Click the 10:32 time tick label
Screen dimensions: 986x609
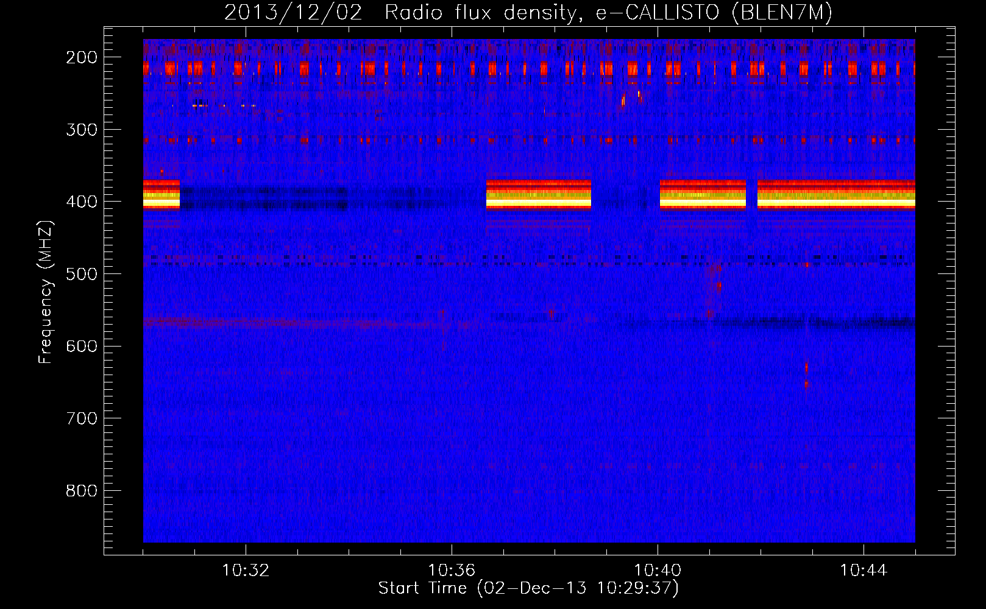point(246,571)
